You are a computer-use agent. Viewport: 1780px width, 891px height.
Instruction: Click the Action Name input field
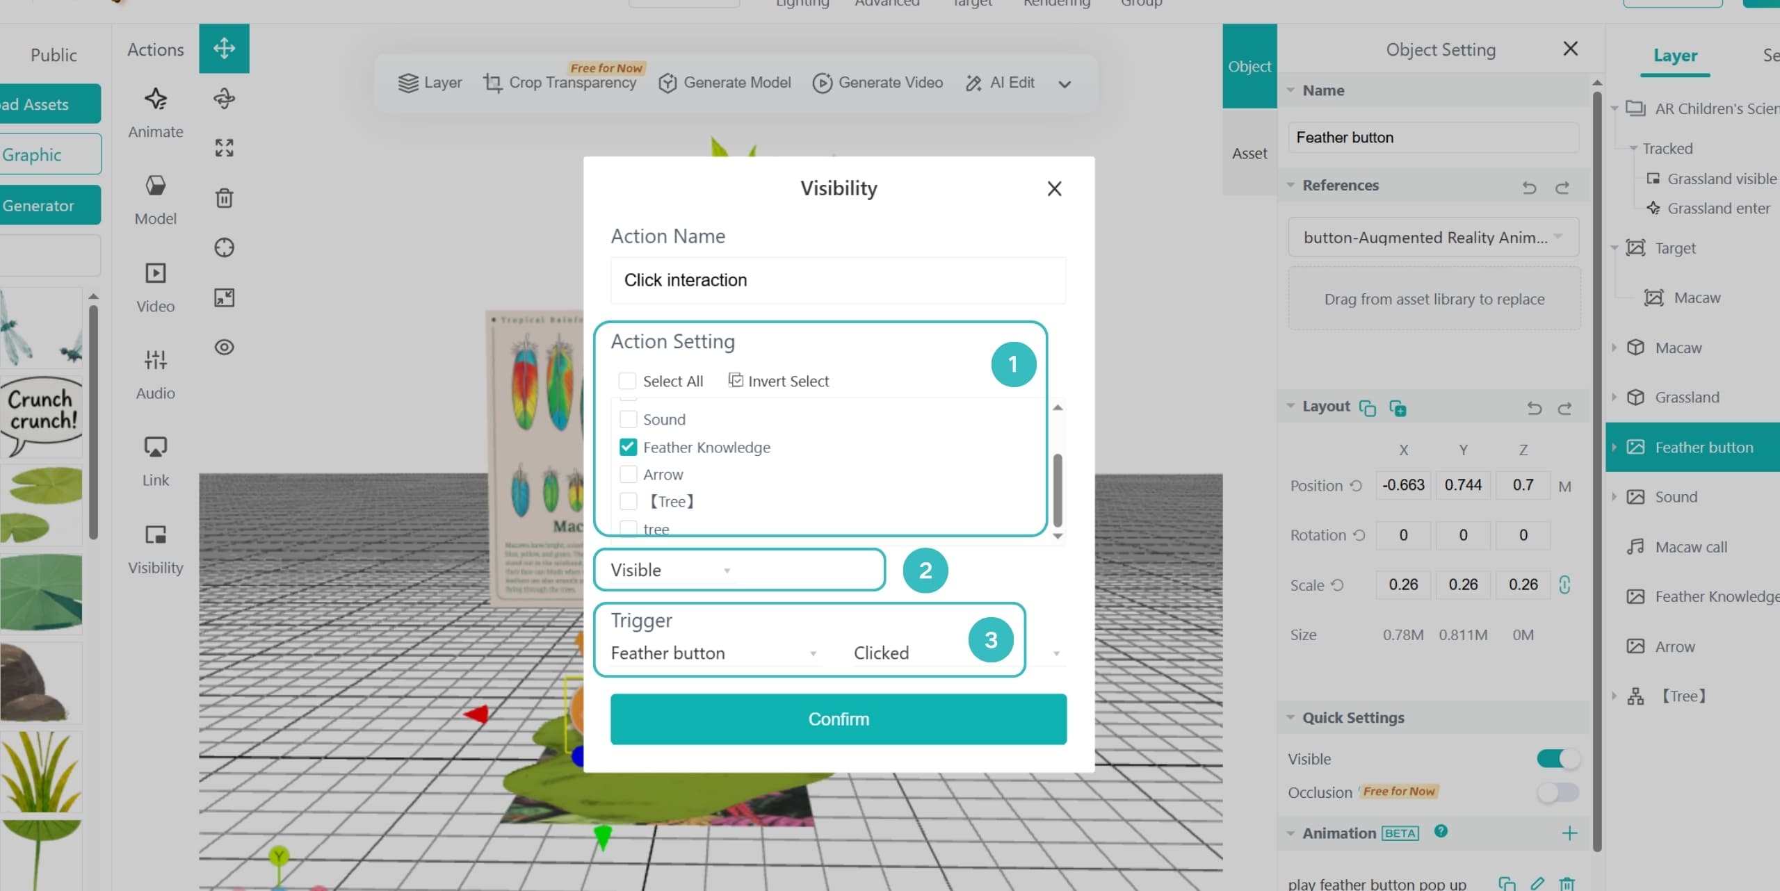coord(838,280)
